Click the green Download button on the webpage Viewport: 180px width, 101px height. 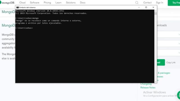click(x=161, y=62)
